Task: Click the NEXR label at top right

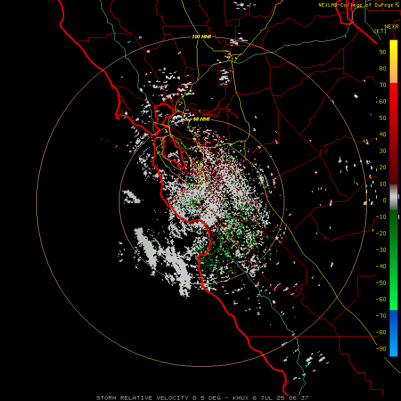Action: tap(392, 27)
